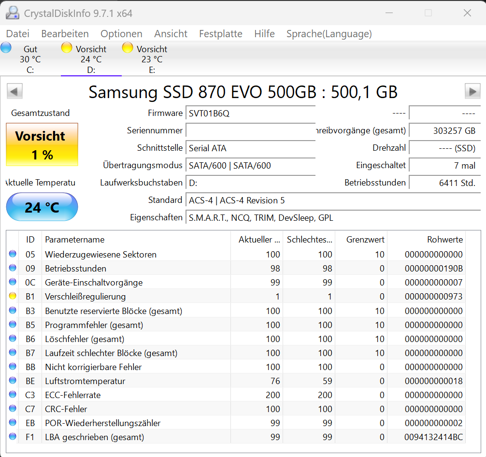Image resolution: width=486 pixels, height=457 pixels.
Task: Click the Gesamtzustand label
Action: pos(40,113)
